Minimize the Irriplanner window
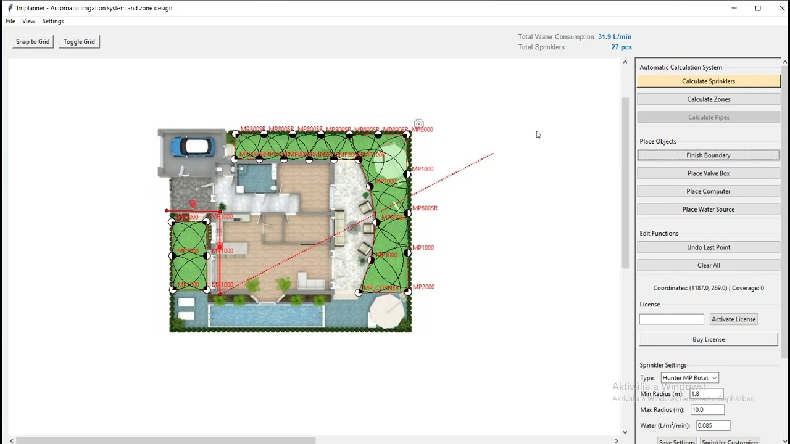790x444 pixels. (734, 8)
